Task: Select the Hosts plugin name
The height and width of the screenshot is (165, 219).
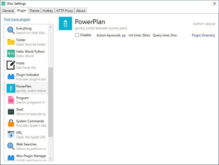Action: 20,63
